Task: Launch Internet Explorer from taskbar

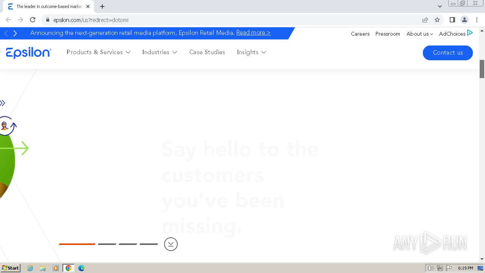Action: click(30, 268)
